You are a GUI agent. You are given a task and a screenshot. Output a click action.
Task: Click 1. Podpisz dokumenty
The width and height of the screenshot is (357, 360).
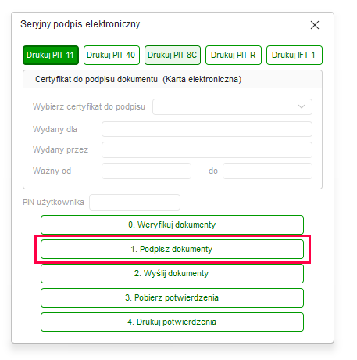(172, 249)
